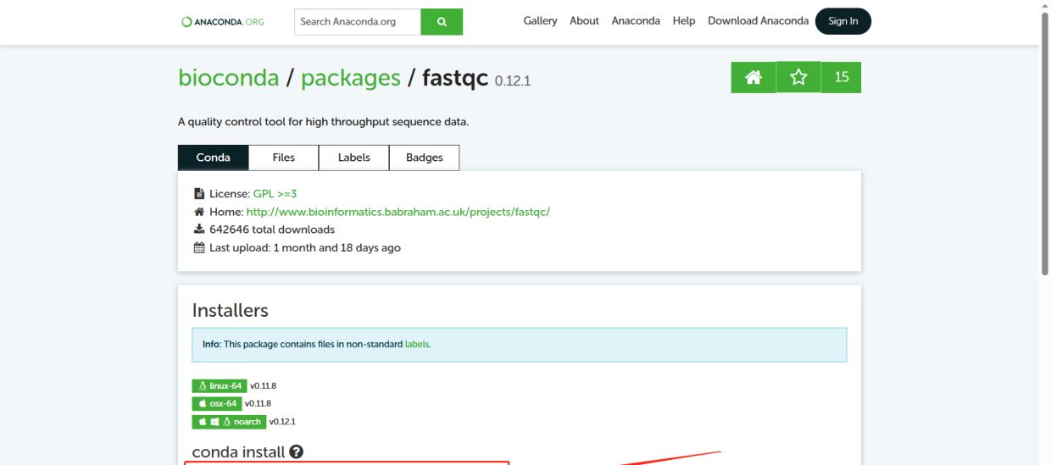
Task: Switch to the Files tab
Action: pos(284,158)
